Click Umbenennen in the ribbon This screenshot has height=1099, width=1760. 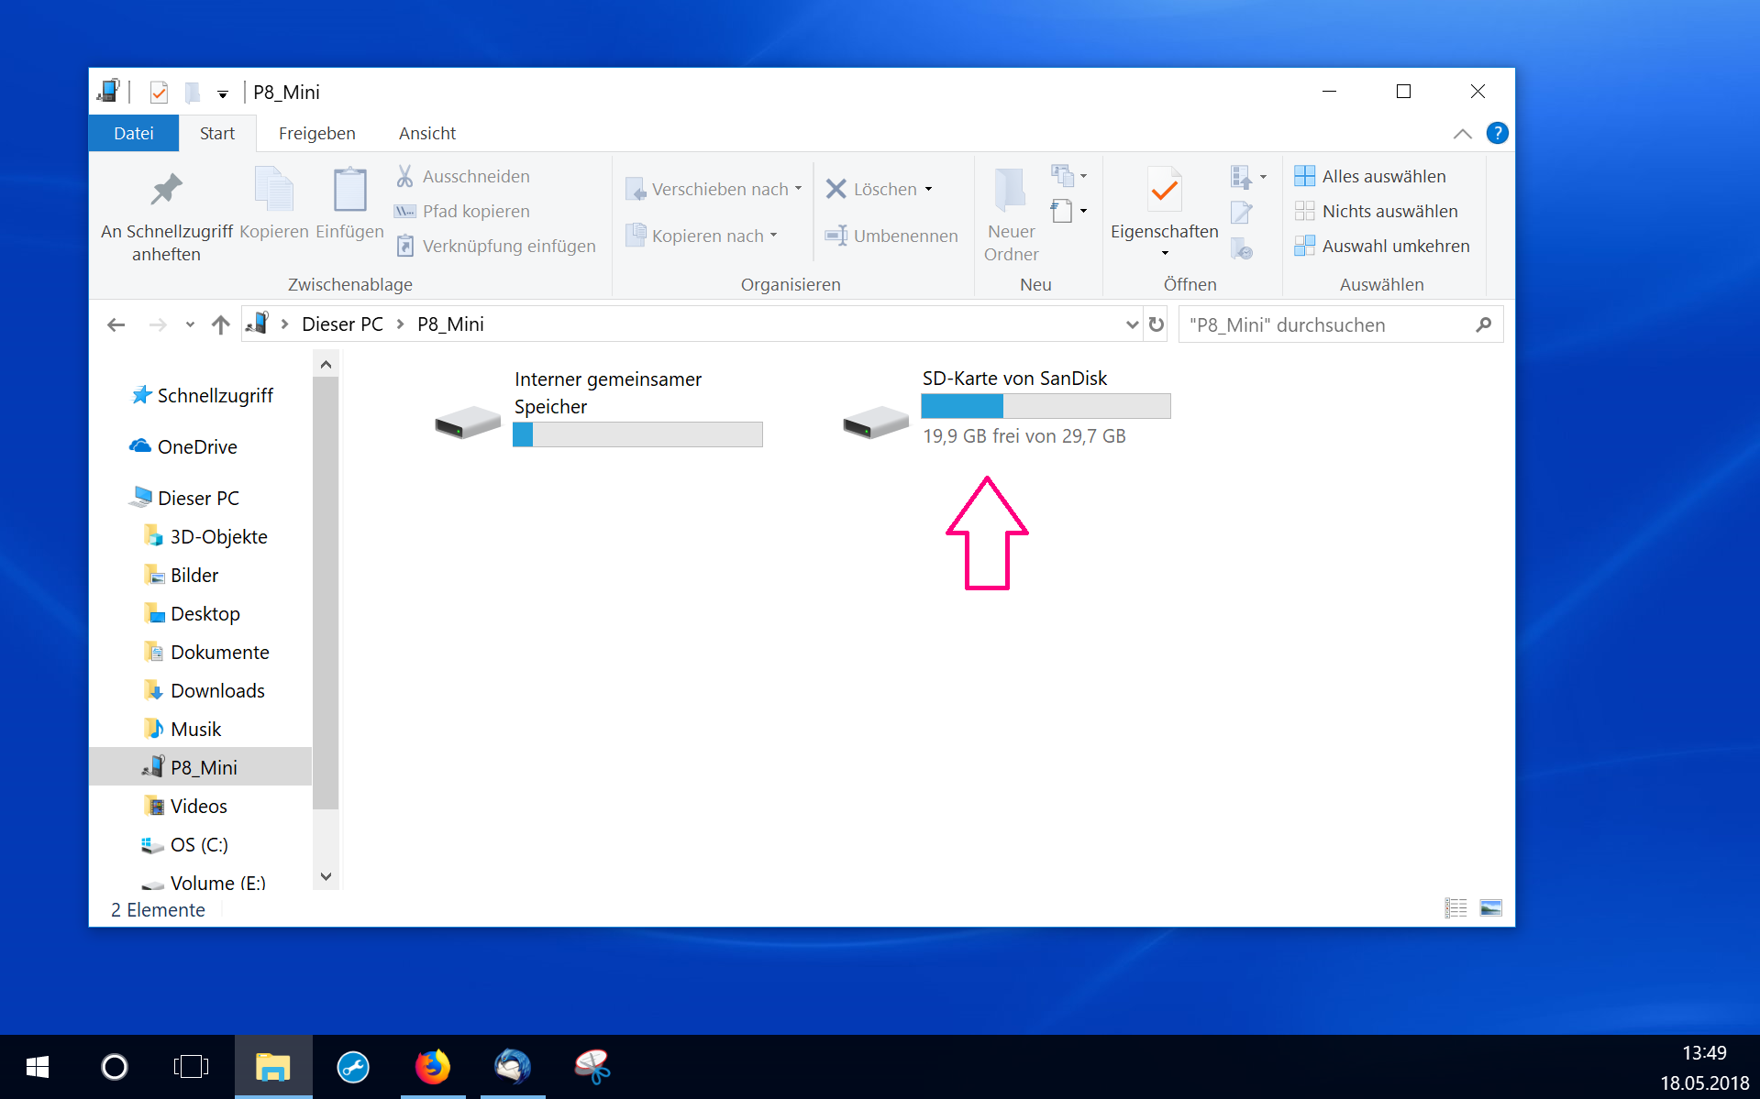coord(891,236)
